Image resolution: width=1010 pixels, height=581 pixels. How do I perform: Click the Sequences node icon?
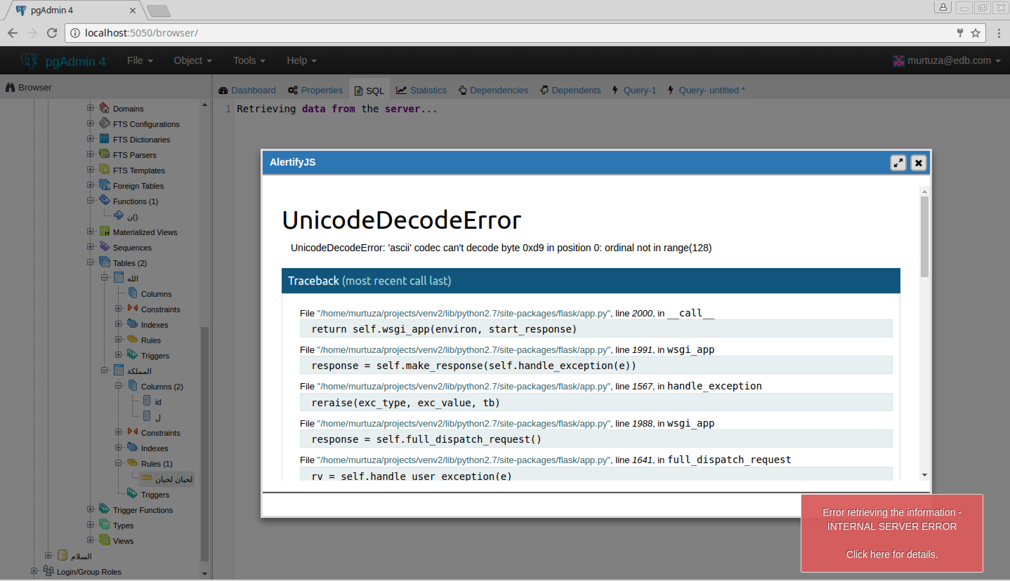(105, 247)
